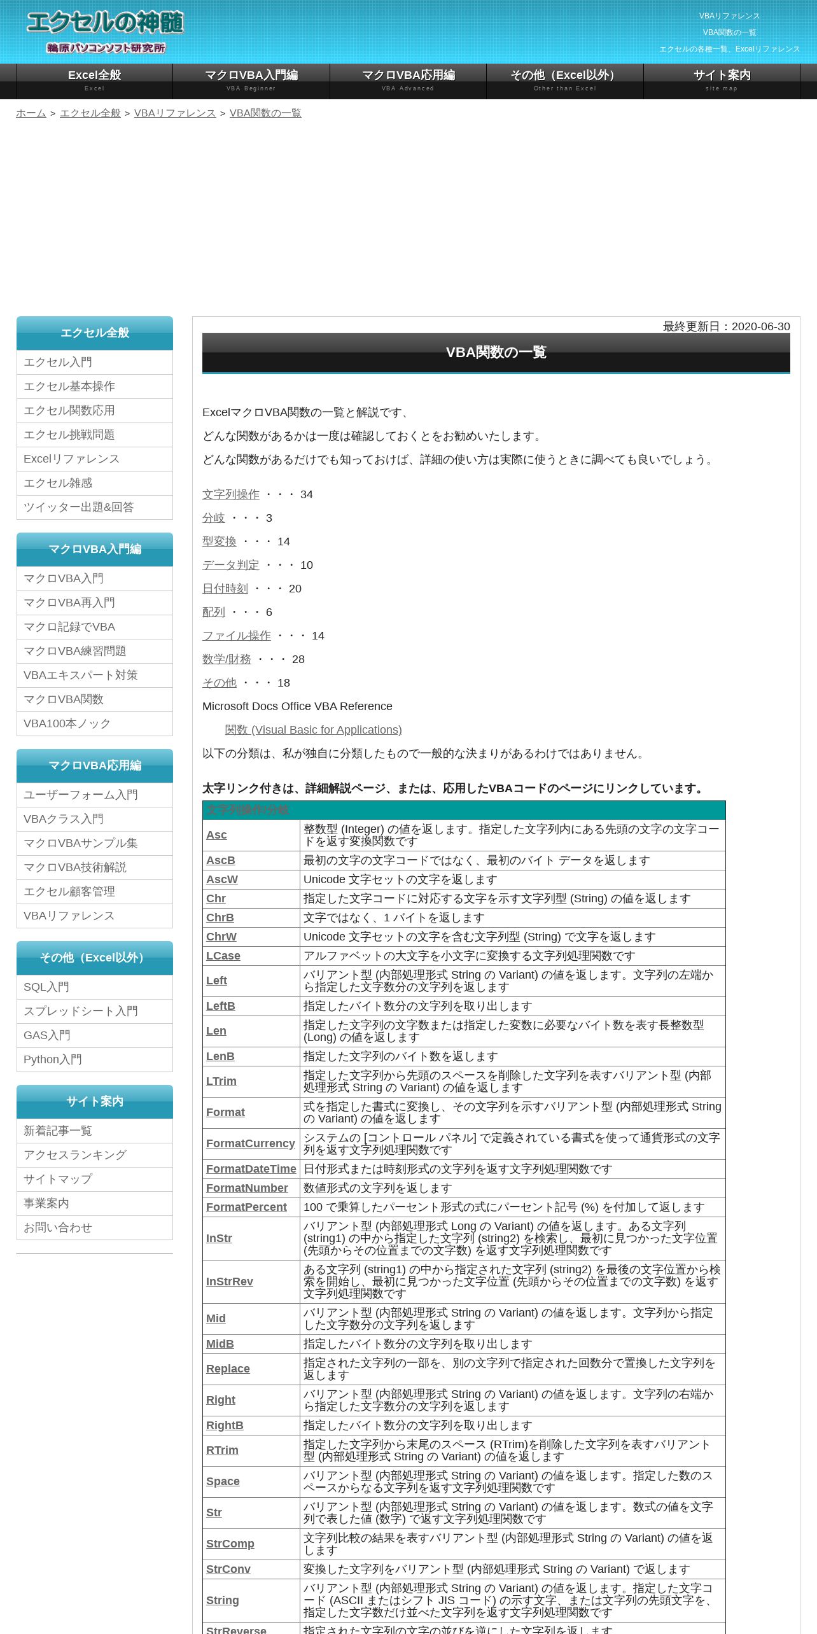Viewport: 817px width, 1634px height.
Task: Jump to その他 section link
Action: (x=220, y=683)
